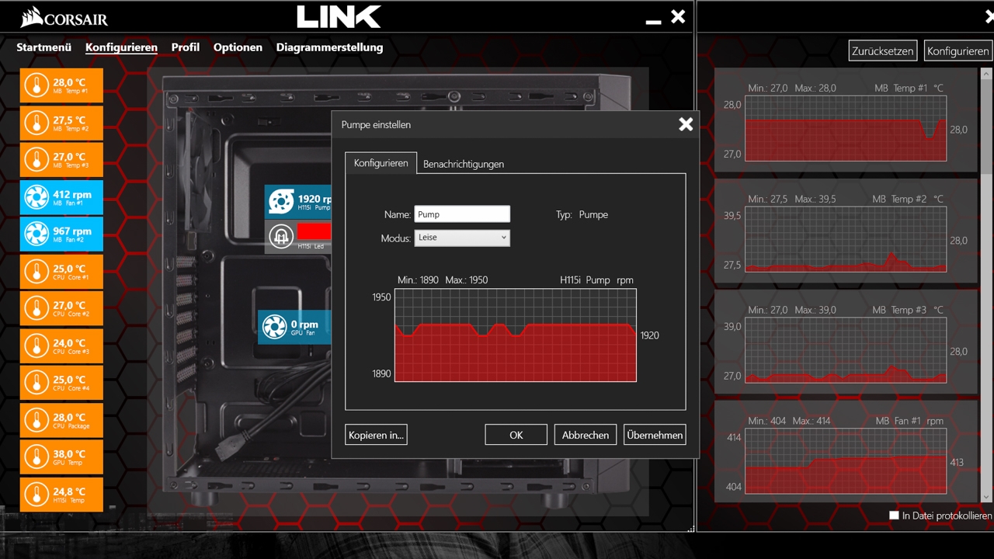Image resolution: width=994 pixels, height=559 pixels.
Task: Select the CPU Package temperature icon
Action: 36,421
